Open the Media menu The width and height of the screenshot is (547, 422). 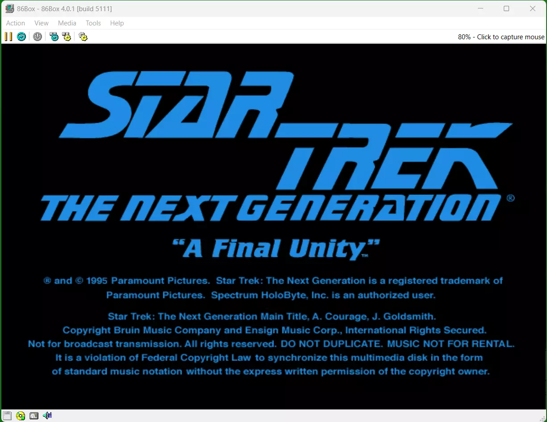(67, 23)
